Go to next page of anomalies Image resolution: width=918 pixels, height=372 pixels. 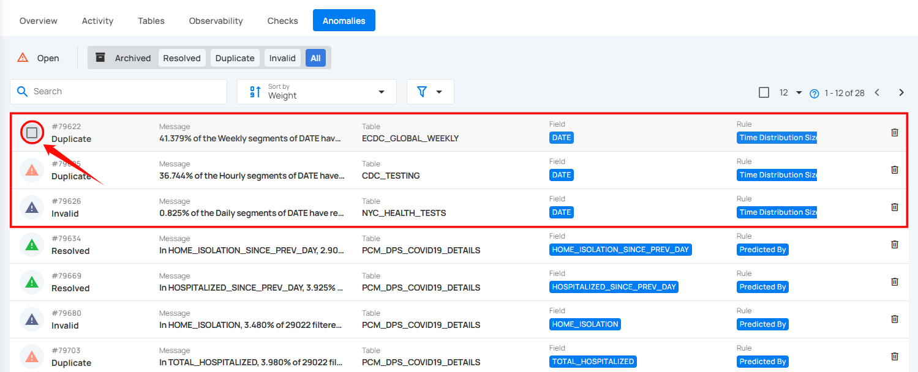pyautogui.click(x=901, y=92)
